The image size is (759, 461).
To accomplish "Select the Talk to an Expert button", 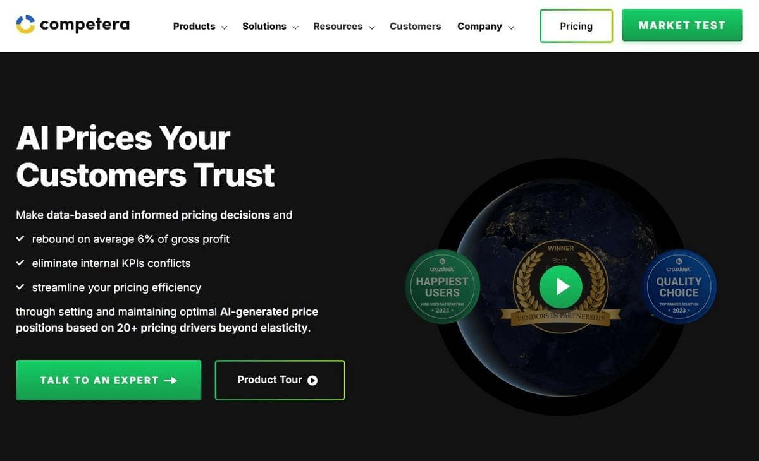I will (x=109, y=380).
